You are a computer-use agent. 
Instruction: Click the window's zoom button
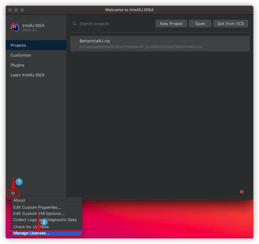coord(22,10)
